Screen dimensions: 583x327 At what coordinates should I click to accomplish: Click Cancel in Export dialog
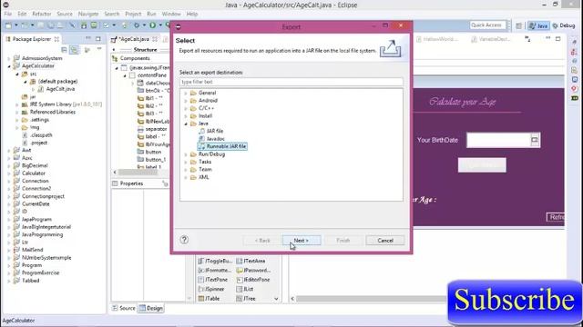point(385,240)
